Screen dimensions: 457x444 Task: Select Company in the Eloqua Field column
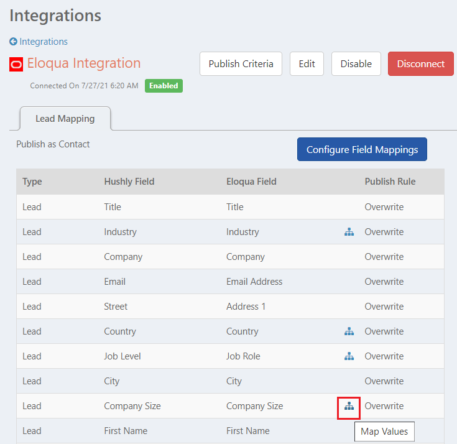(x=246, y=257)
